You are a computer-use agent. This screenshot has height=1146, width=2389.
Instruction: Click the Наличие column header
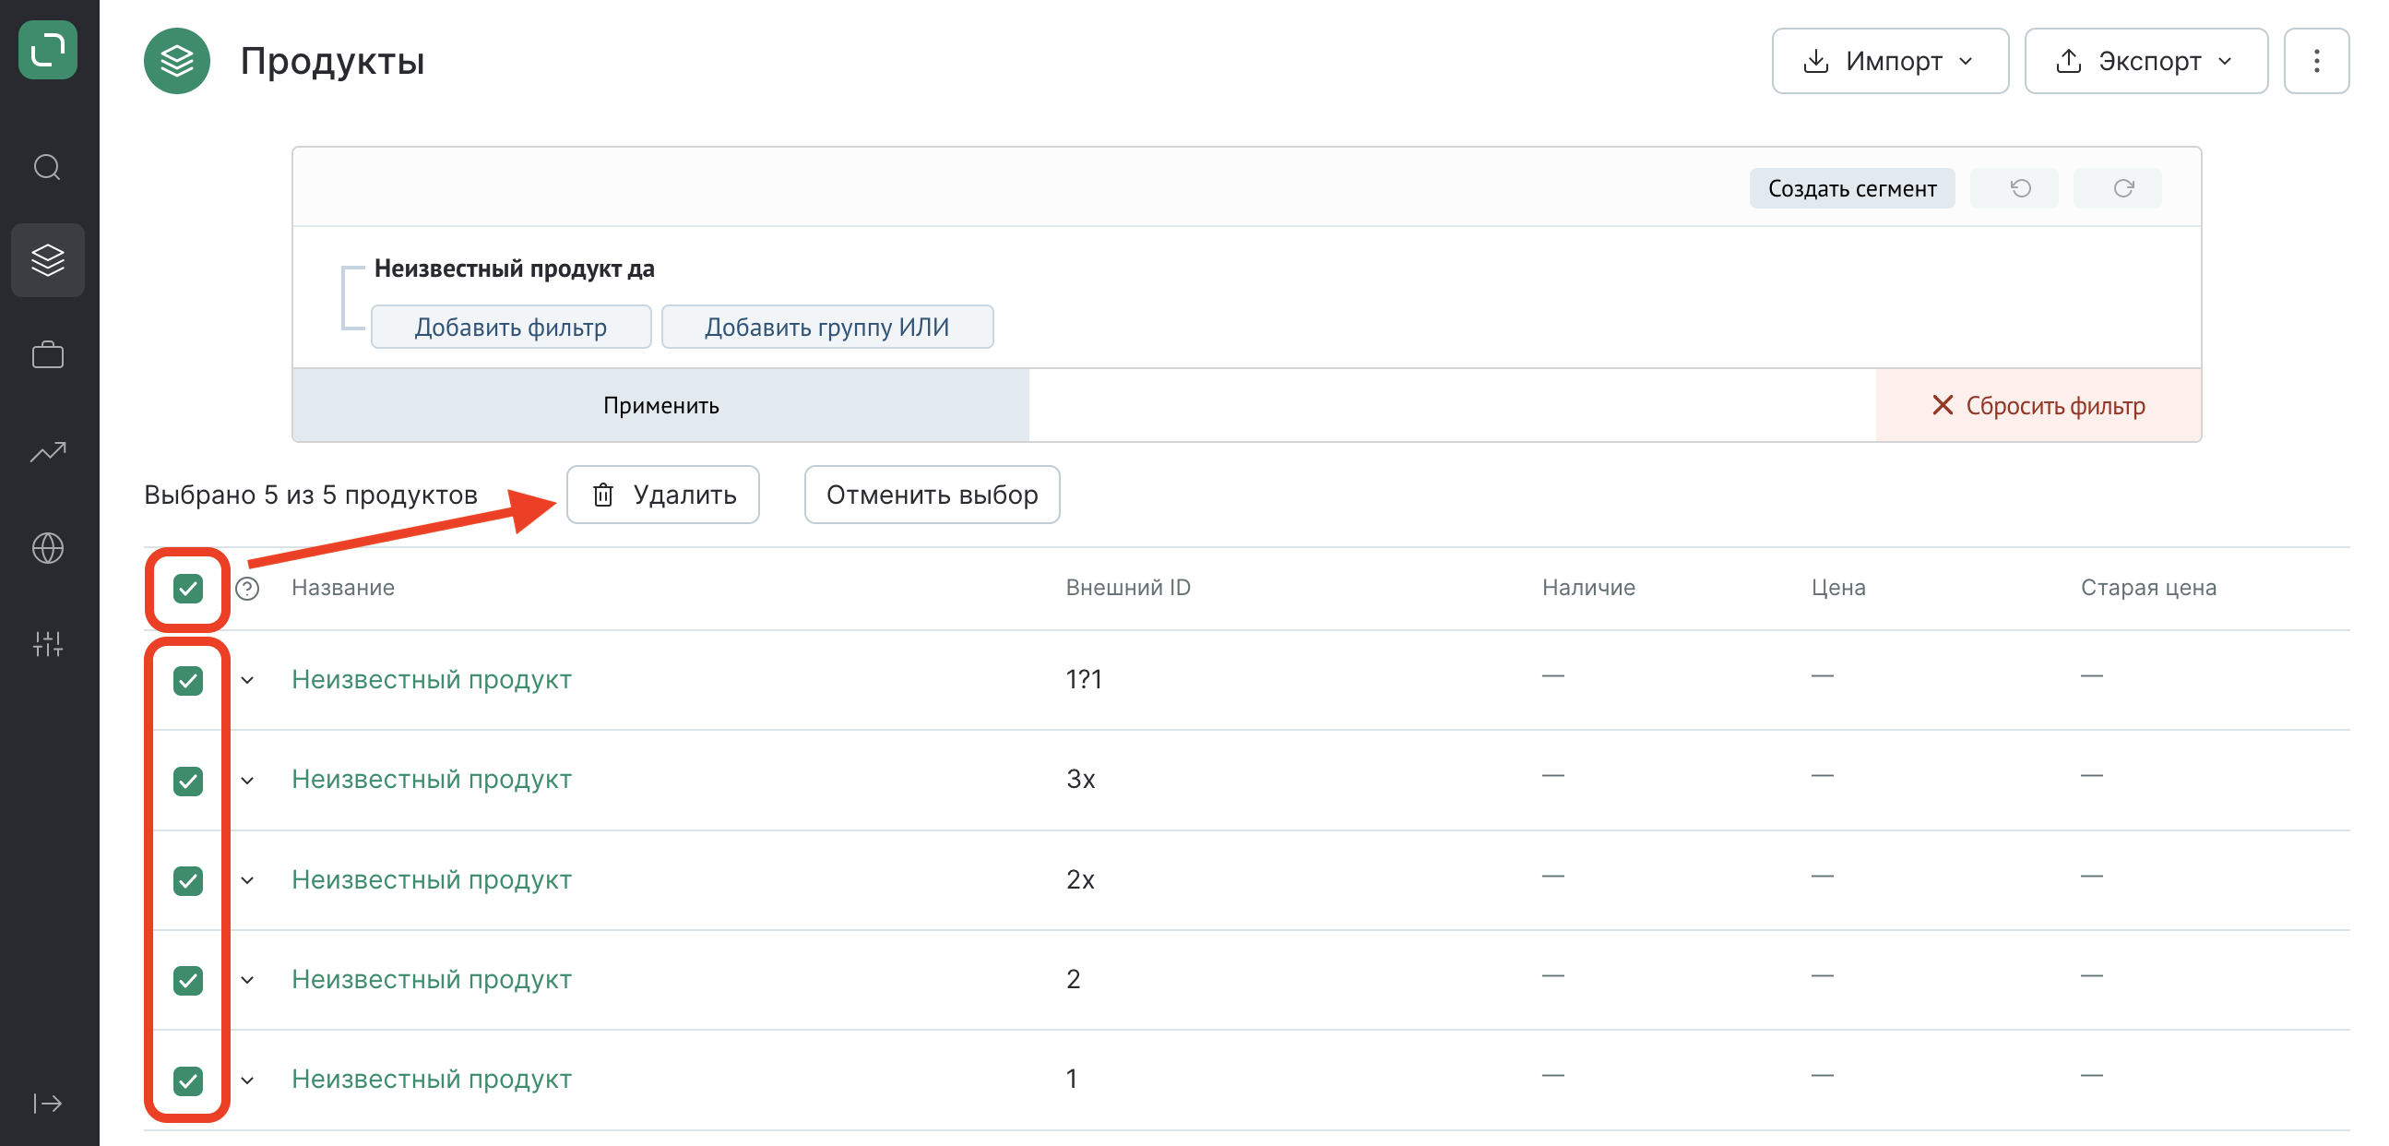click(x=1588, y=588)
